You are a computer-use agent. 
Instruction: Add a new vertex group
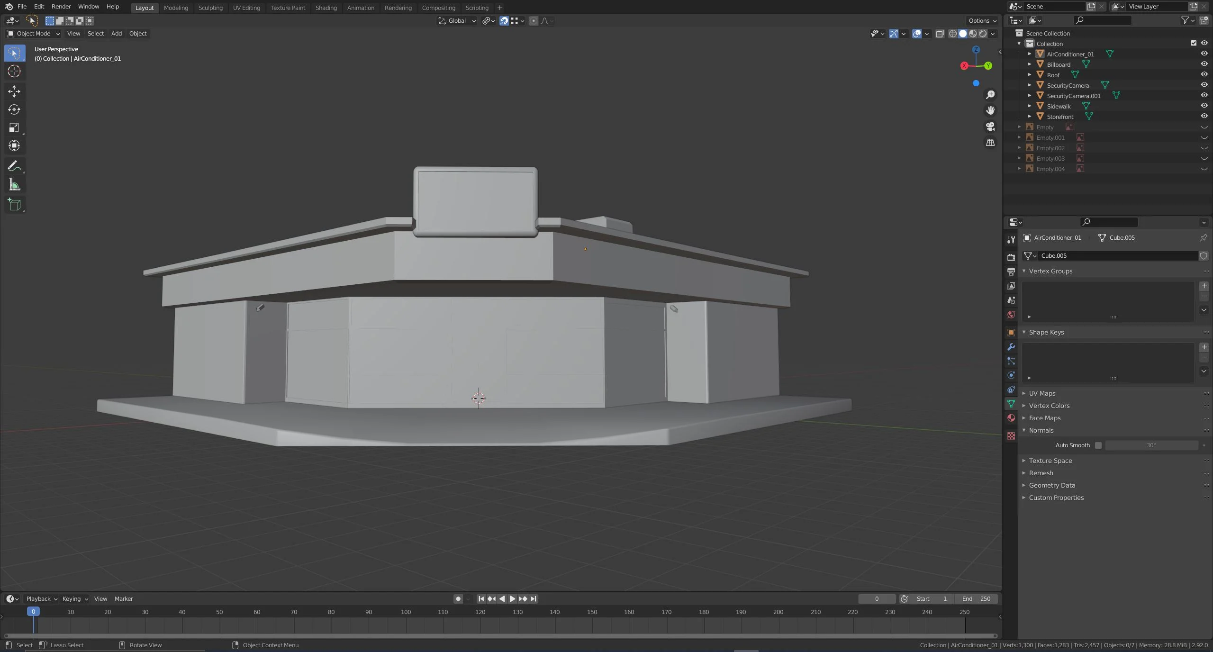click(1204, 286)
